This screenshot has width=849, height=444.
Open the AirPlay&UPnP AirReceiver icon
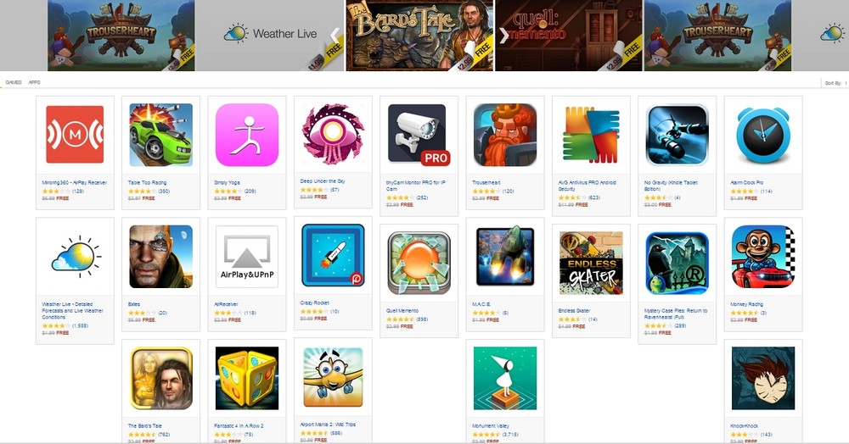tap(247, 257)
